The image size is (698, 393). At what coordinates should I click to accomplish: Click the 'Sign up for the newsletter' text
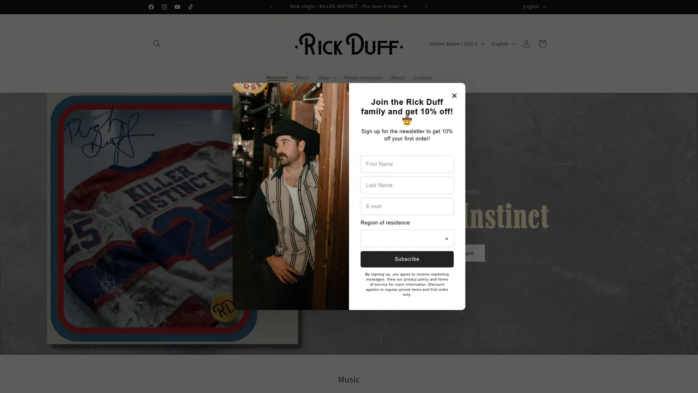(407, 135)
